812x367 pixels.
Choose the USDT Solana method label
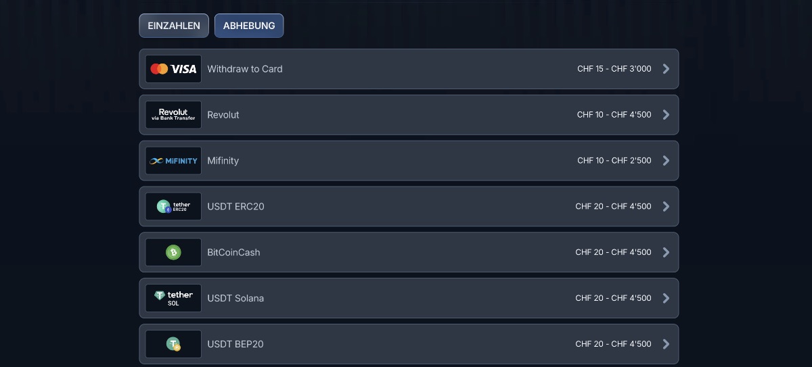click(235, 298)
